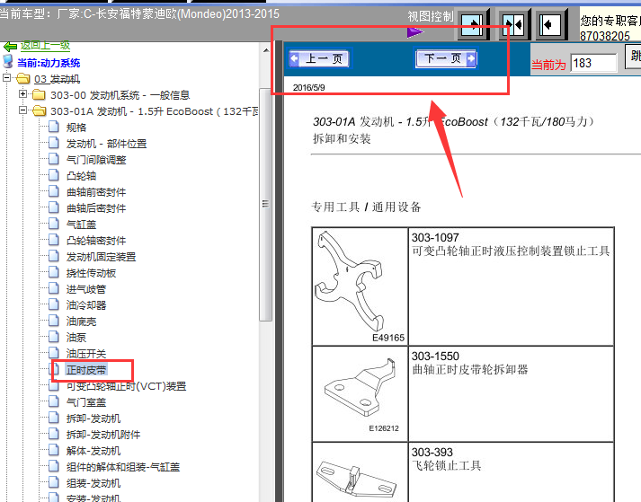Select the 油底壳 entry
641x502 pixels.
(x=81, y=321)
